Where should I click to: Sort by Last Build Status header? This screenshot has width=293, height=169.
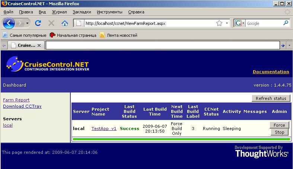(x=129, y=111)
